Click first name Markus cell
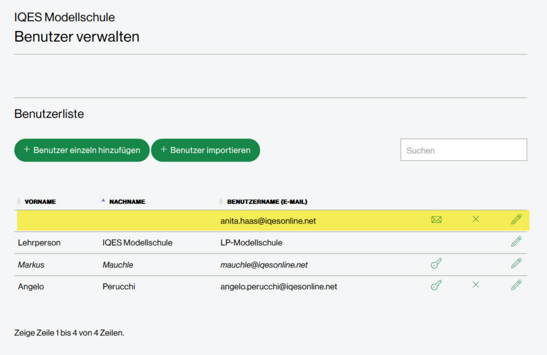The height and width of the screenshot is (355, 547). point(31,265)
